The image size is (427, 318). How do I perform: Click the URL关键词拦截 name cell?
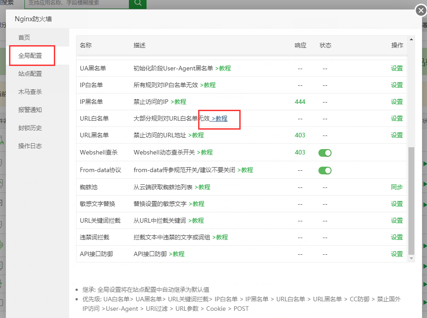(100, 220)
